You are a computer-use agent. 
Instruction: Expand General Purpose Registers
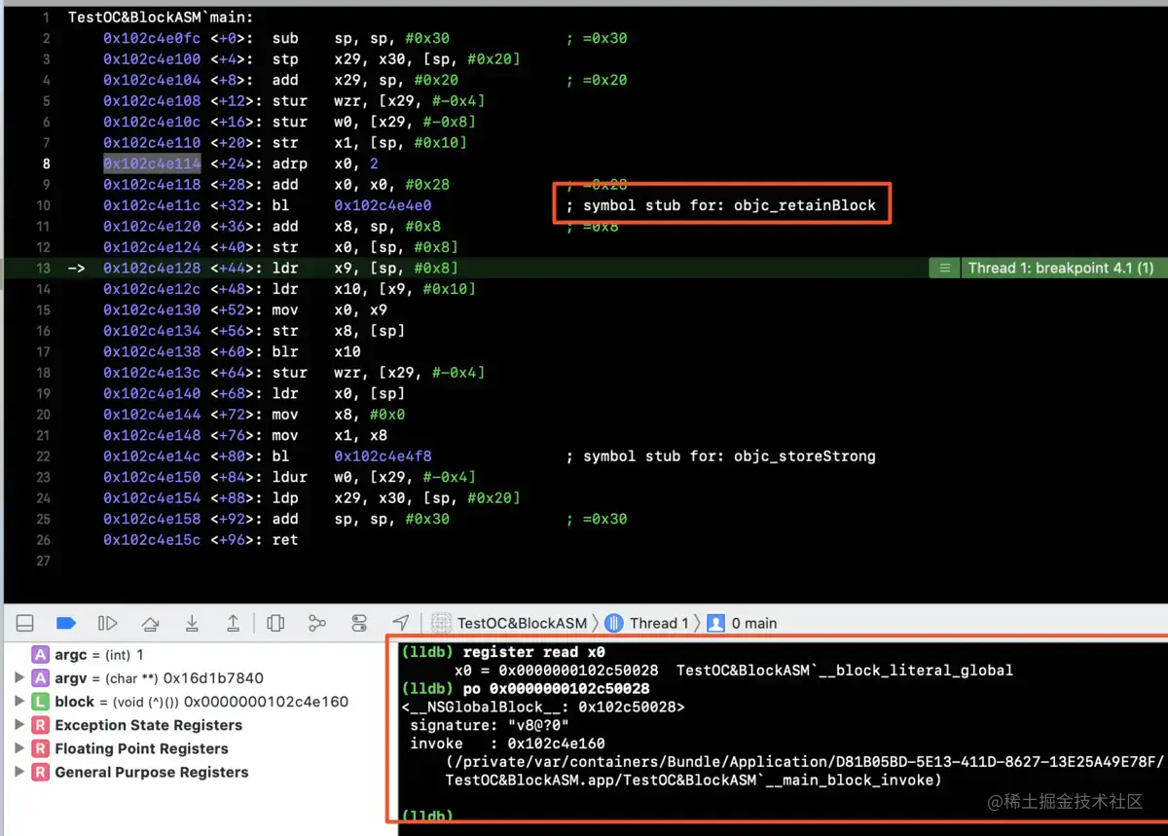[x=20, y=772]
